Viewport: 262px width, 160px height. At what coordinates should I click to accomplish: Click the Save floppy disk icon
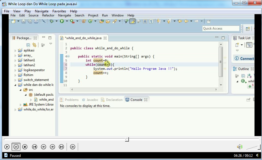coord(23,21)
